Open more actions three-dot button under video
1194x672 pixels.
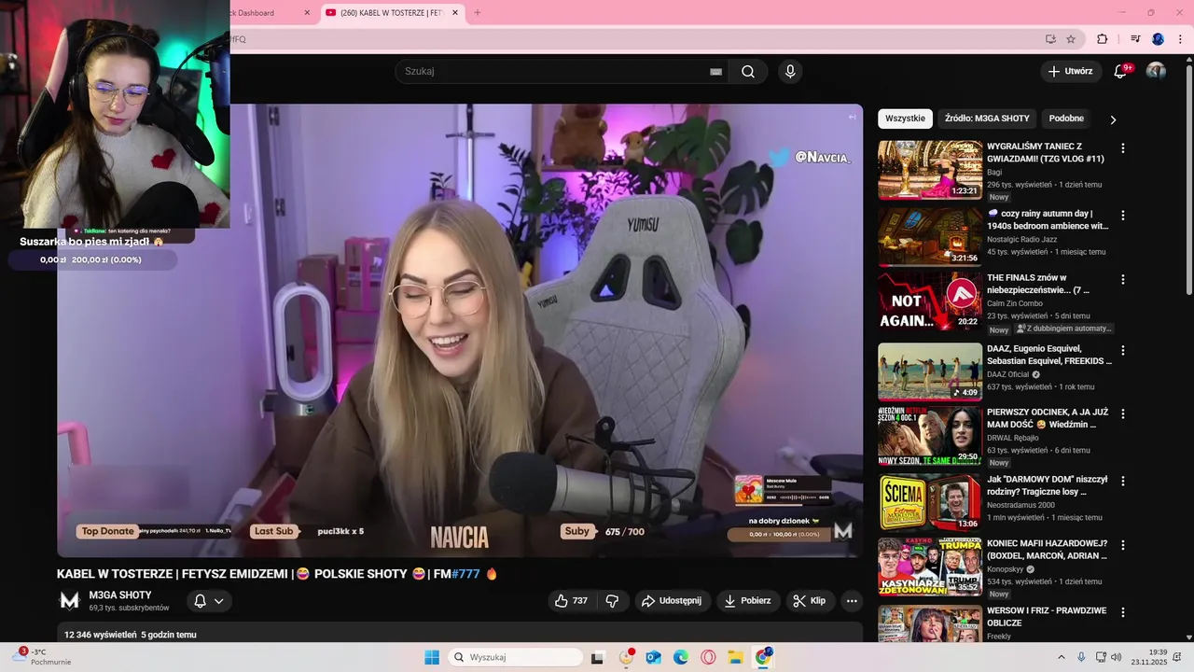coord(852,601)
